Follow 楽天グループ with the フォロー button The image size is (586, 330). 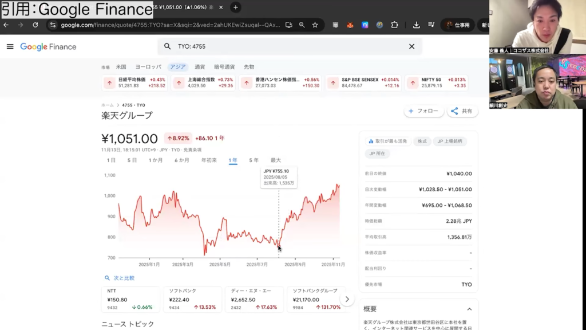[423, 111]
